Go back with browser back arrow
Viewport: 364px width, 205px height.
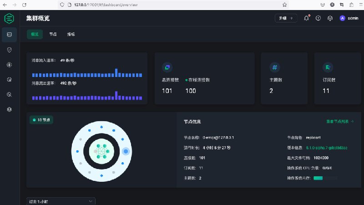coord(5,5)
